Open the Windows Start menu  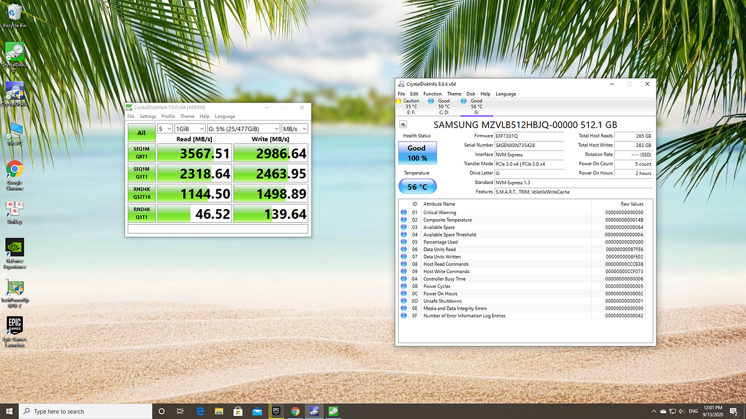point(9,411)
